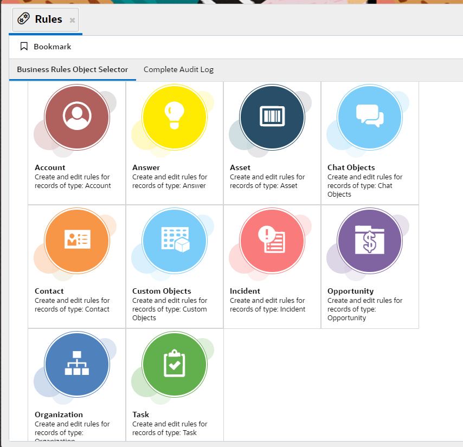
Task: Click the Chat Objects title text
Action: coord(351,167)
